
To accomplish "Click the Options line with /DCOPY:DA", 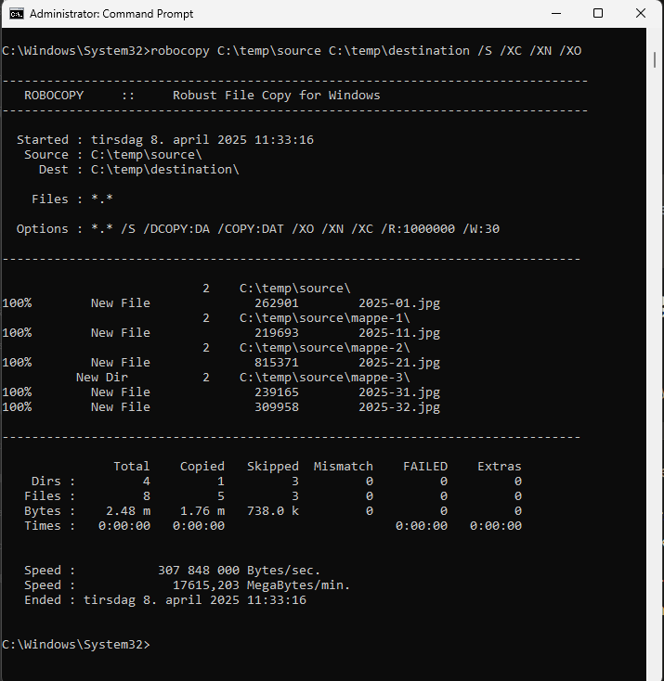I will [258, 229].
